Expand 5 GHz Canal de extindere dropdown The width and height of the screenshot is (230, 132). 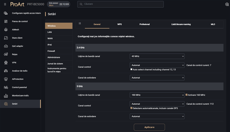(157, 116)
